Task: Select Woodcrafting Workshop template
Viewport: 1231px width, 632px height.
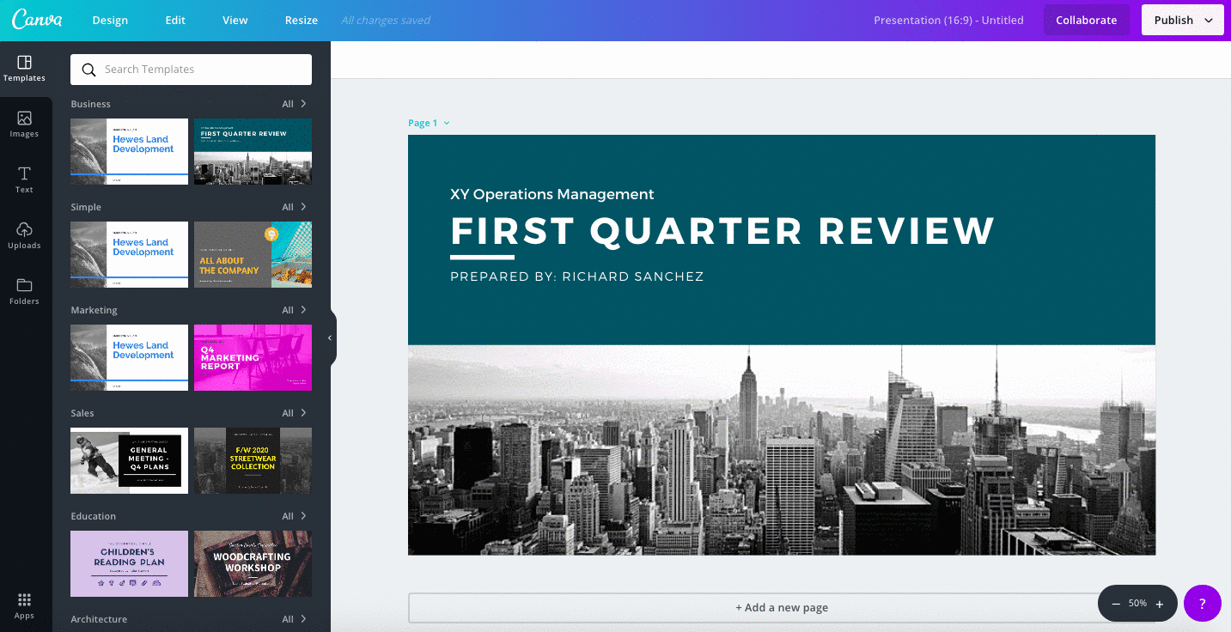Action: pyautogui.click(x=253, y=563)
